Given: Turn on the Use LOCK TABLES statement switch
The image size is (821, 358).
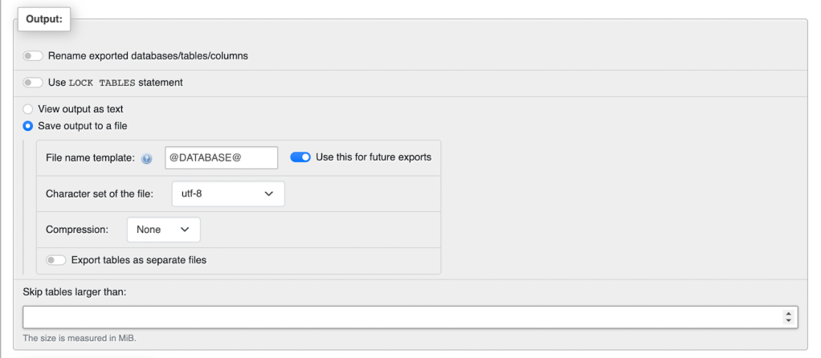Looking at the screenshot, I should tap(33, 82).
